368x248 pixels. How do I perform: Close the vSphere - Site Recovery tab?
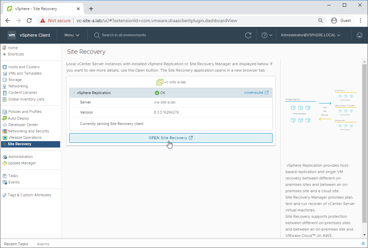[78, 9]
